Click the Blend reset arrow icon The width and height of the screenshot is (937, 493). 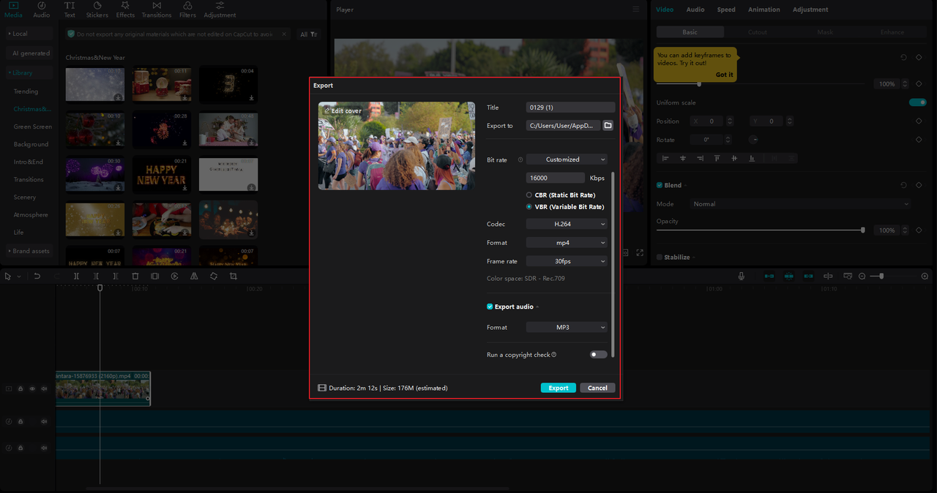903,186
